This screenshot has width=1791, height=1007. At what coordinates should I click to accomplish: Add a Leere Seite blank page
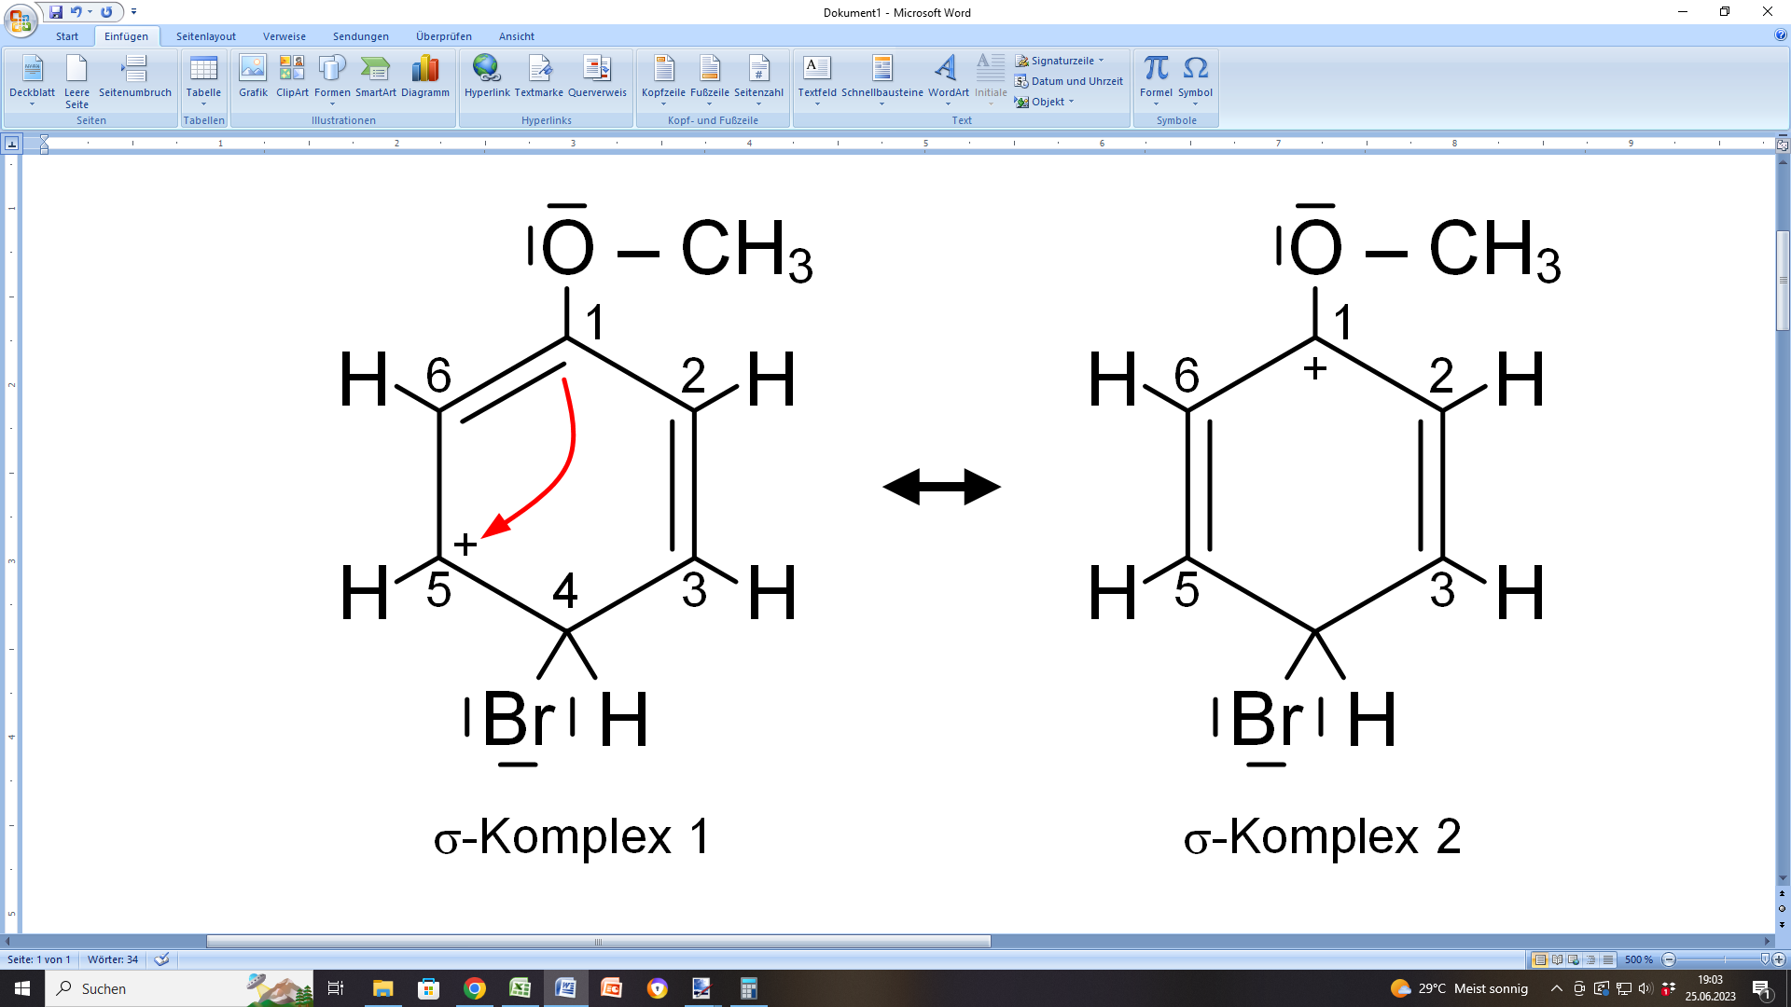[76, 80]
